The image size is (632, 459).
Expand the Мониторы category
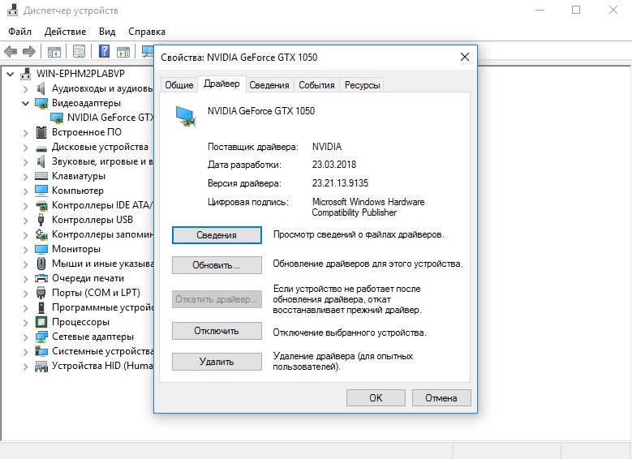[x=25, y=250]
